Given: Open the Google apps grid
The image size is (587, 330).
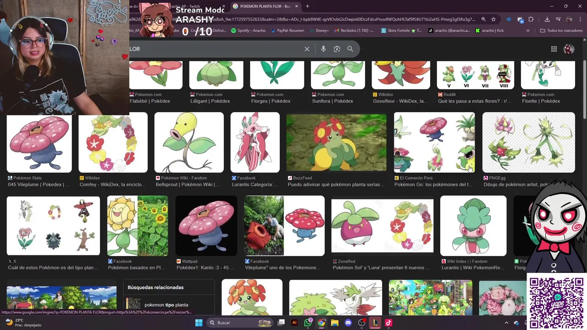Looking at the screenshot, I should pos(554,49).
